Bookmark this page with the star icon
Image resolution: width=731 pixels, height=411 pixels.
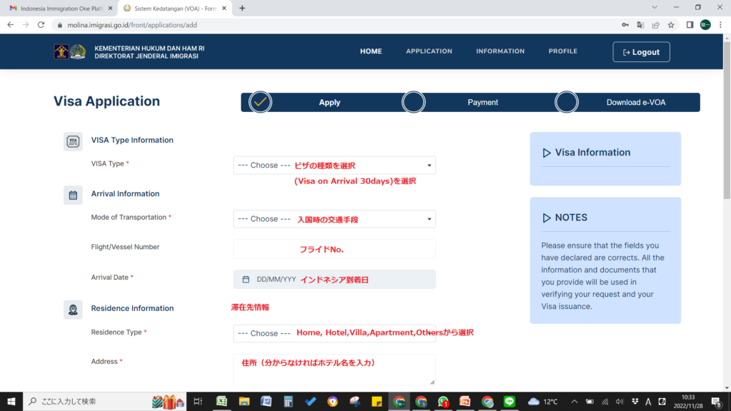[x=671, y=25]
